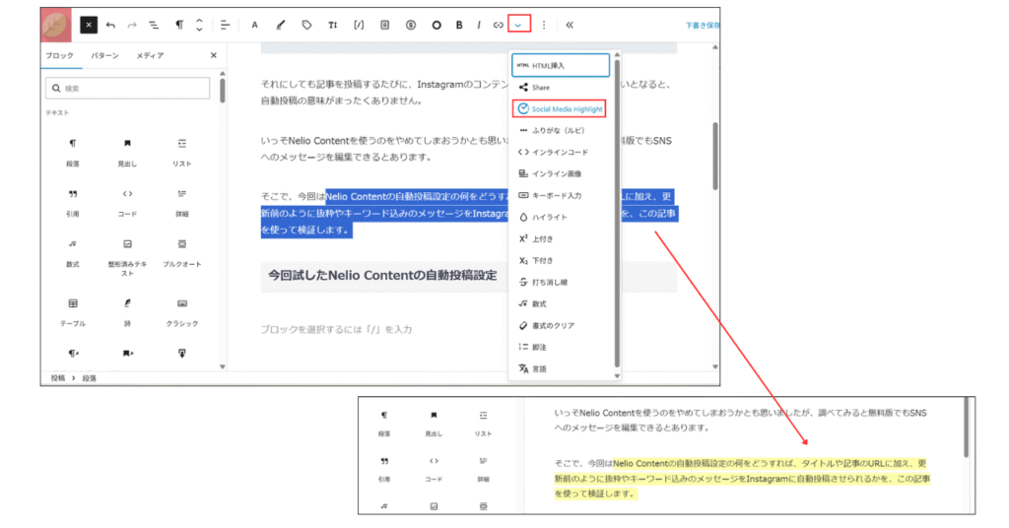The image size is (1009, 528).
Task: Click the dropdown menu's vertical scrollbar
Action: point(617,212)
